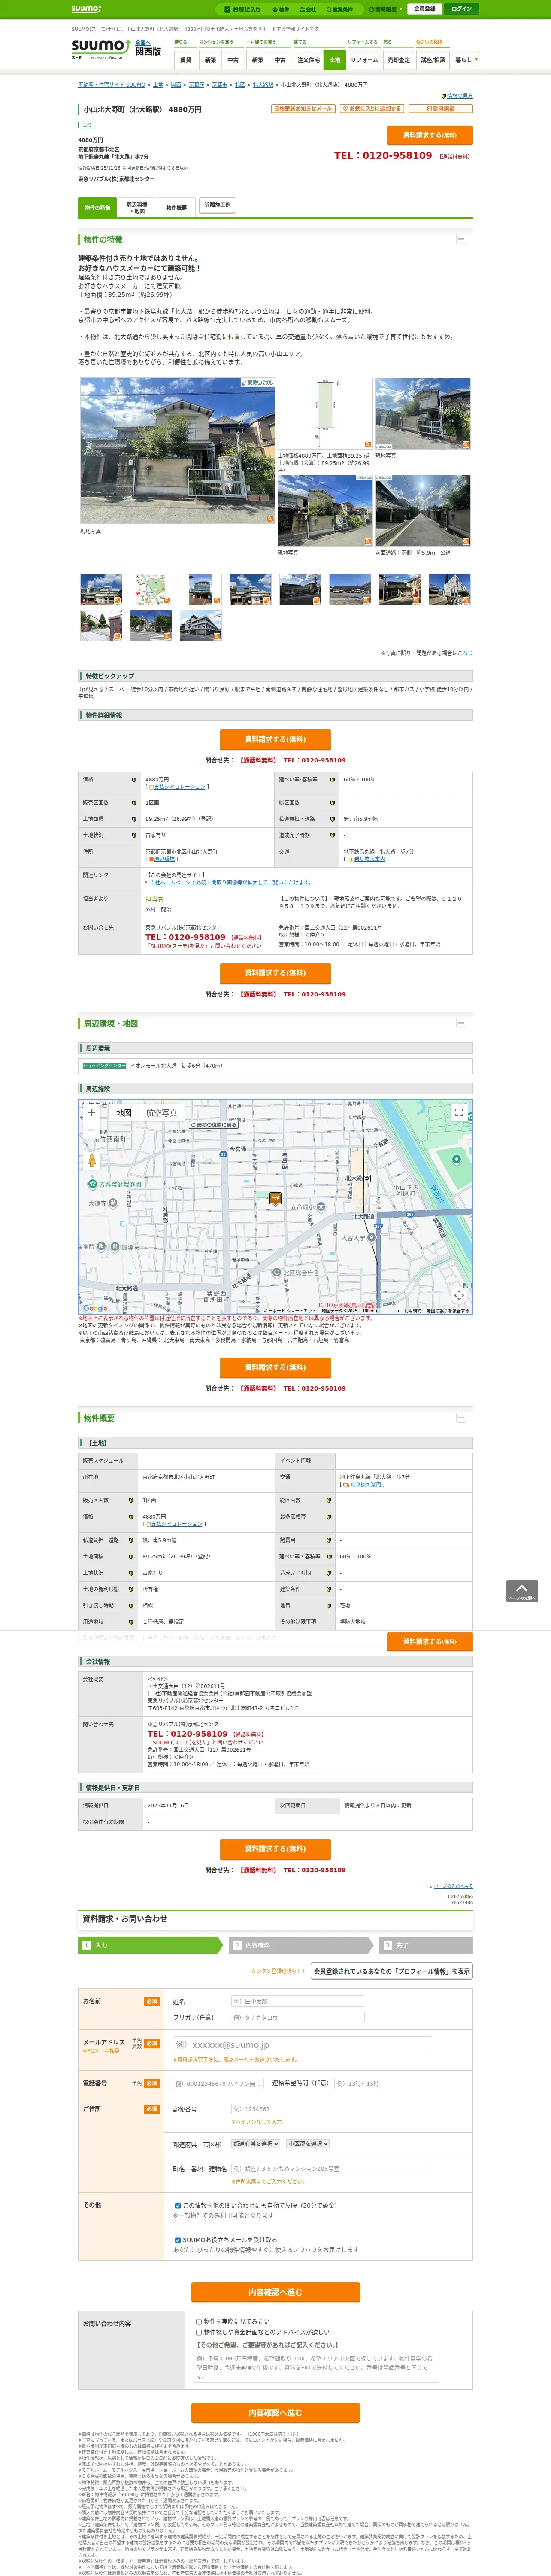Click the メールアドレス input field
This screenshot has width=551, height=2576.
click(x=302, y=2045)
